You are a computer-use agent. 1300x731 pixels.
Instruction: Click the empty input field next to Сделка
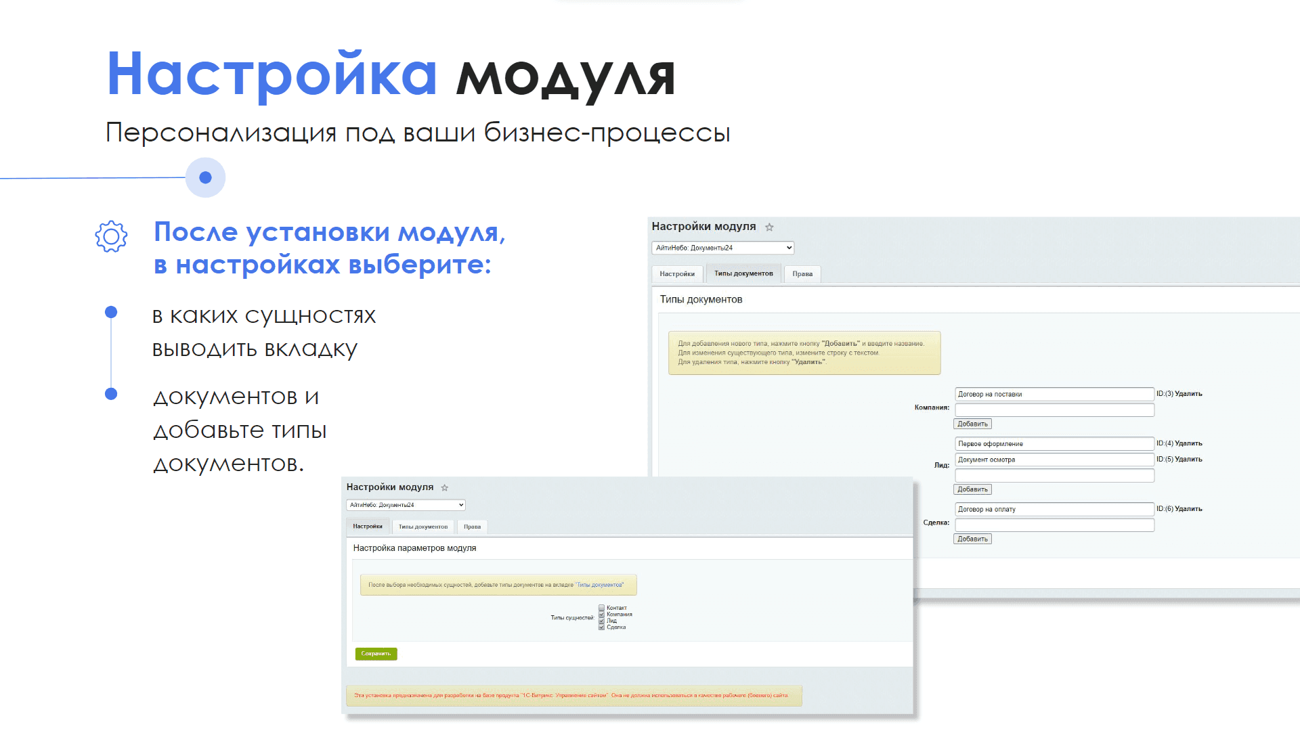coord(1054,525)
